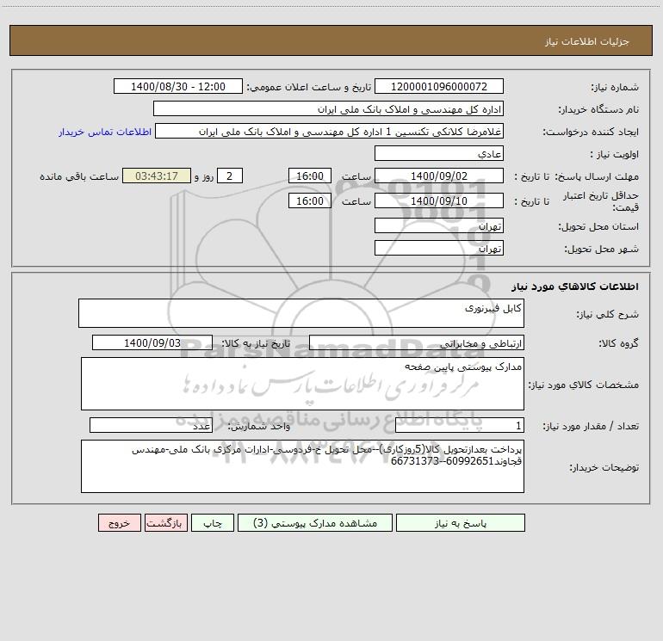Image resolution: width=663 pixels, height=641 pixels.
Task: Click the header جزئیات اطلاعات نیاز
Action: (586, 41)
